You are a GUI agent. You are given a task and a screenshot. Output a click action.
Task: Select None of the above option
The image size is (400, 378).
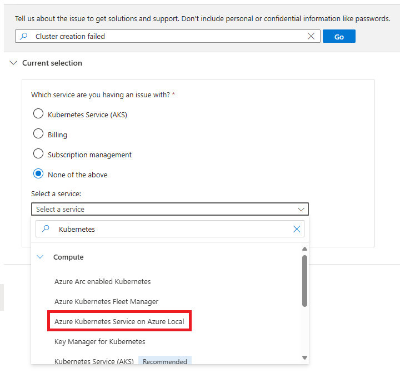tap(38, 174)
